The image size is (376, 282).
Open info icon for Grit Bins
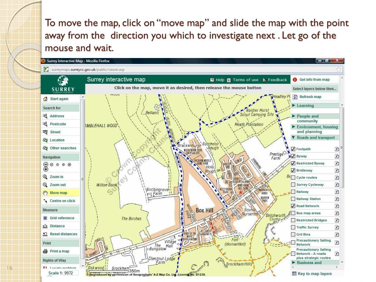pos(337,234)
